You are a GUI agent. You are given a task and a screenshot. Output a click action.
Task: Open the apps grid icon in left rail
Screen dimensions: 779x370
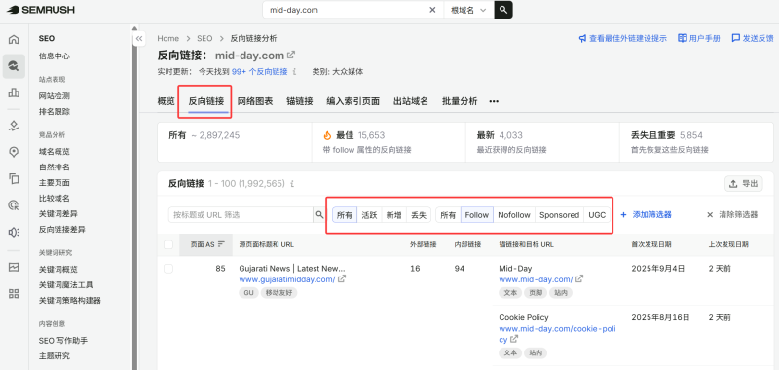point(14,293)
